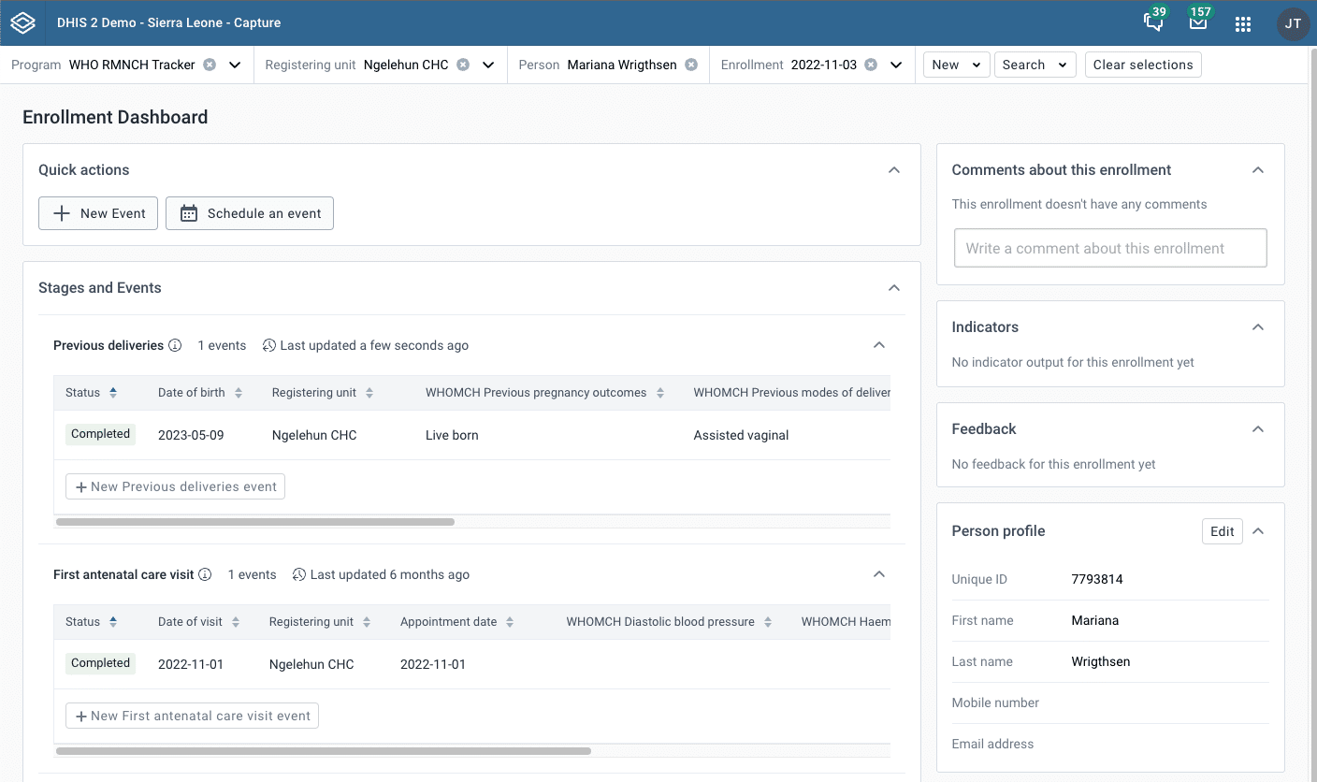1317x782 pixels.
Task: Focus the enrollment comment input field
Action: tap(1110, 248)
